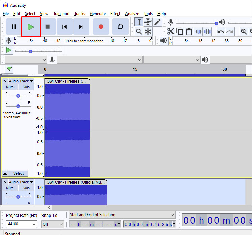The height and width of the screenshot is (235, 252).
Task: Open the audio host dropdown
Action: pyautogui.click(x=26, y=60)
